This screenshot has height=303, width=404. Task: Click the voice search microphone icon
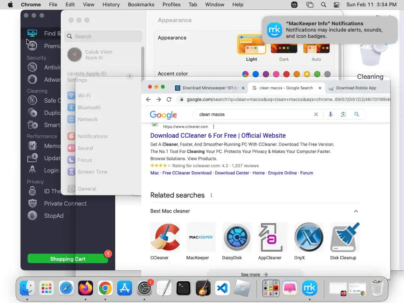(x=330, y=114)
